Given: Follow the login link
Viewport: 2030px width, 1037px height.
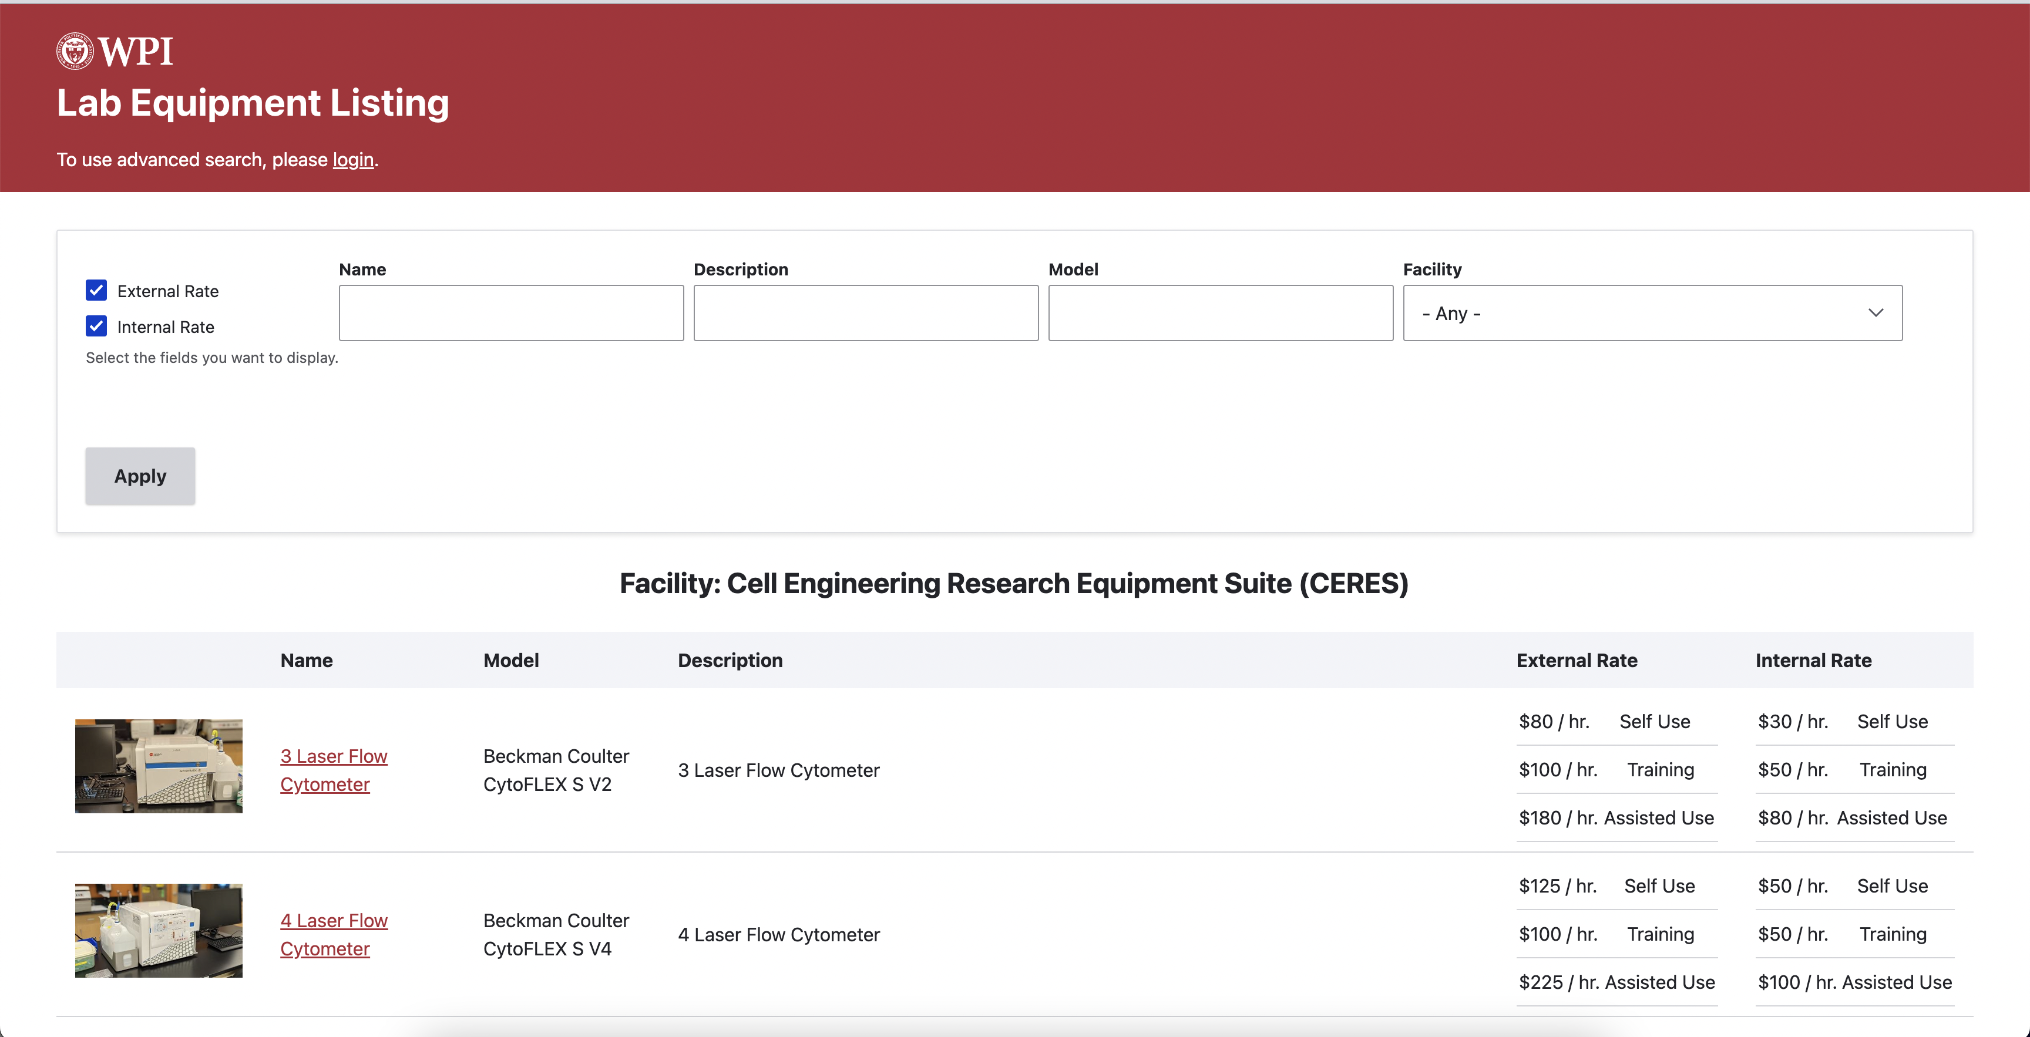Looking at the screenshot, I should [352, 160].
